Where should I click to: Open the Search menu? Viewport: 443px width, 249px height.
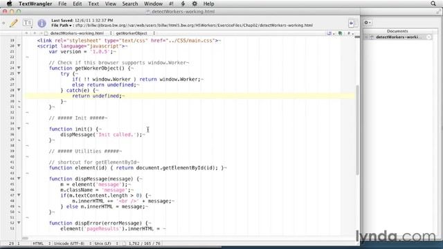pyautogui.click(x=130, y=3)
